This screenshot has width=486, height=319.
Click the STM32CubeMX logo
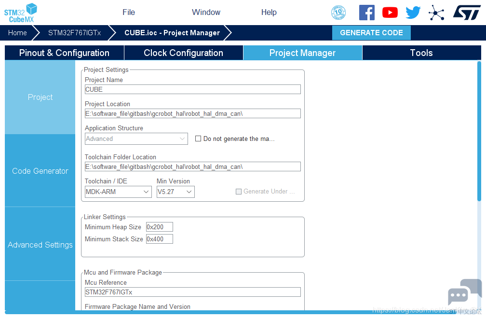[20, 13]
